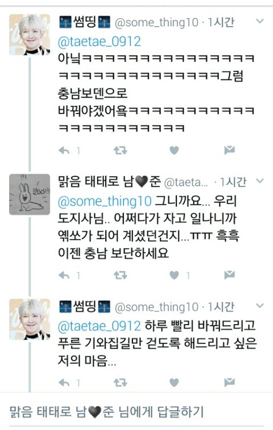Send first tweet via direct message
The width and height of the screenshot is (273, 430).
pos(230,150)
